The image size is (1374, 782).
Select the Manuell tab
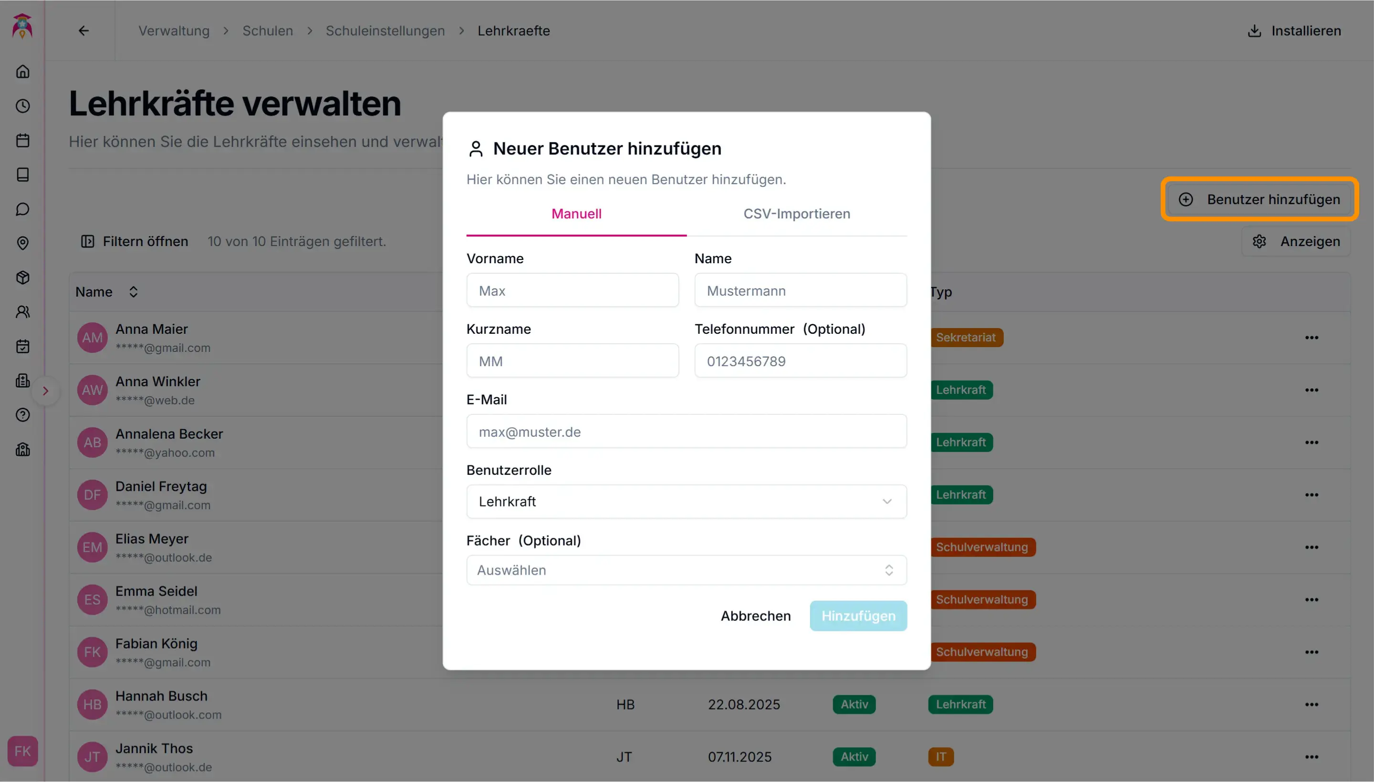[x=576, y=214]
